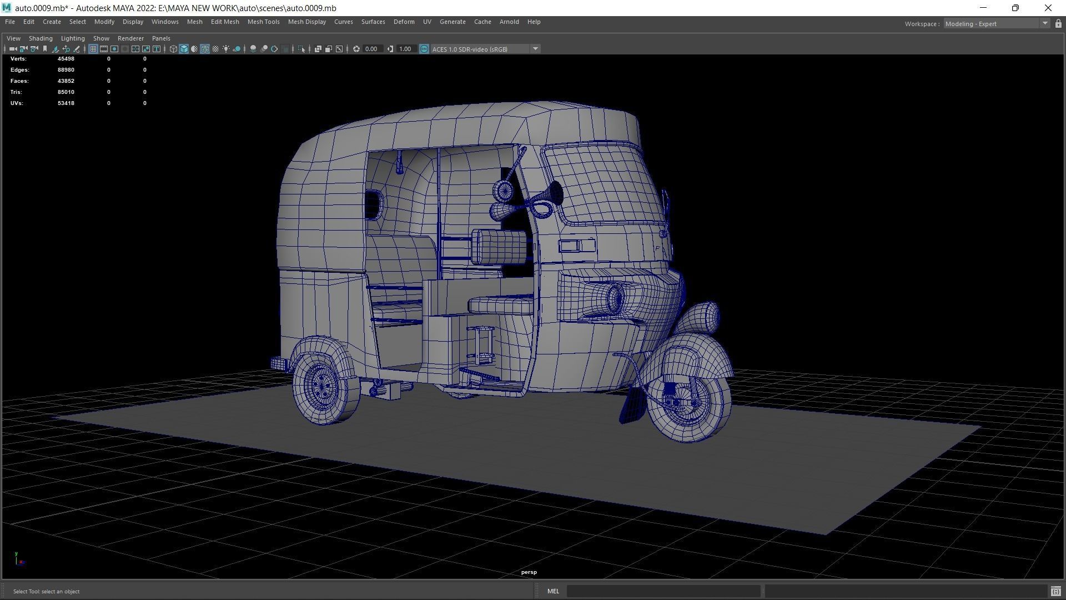Click the Motion Blur icon
Viewport: 1066px width, 600px height.
(x=264, y=49)
